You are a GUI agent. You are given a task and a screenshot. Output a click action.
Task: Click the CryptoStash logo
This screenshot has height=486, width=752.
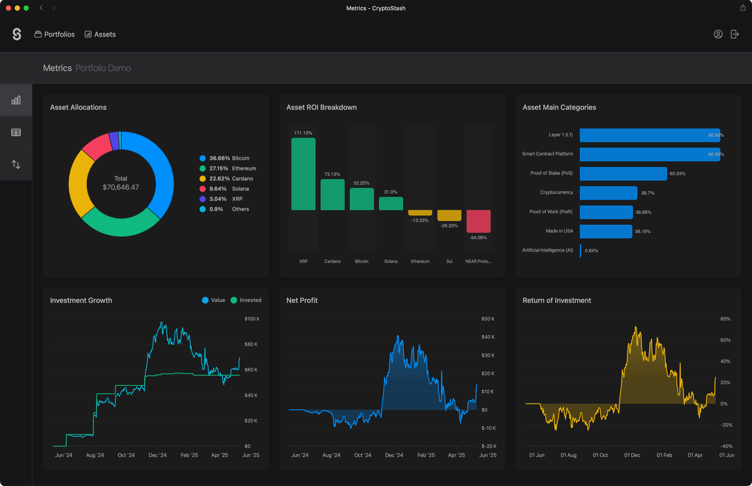pos(17,34)
